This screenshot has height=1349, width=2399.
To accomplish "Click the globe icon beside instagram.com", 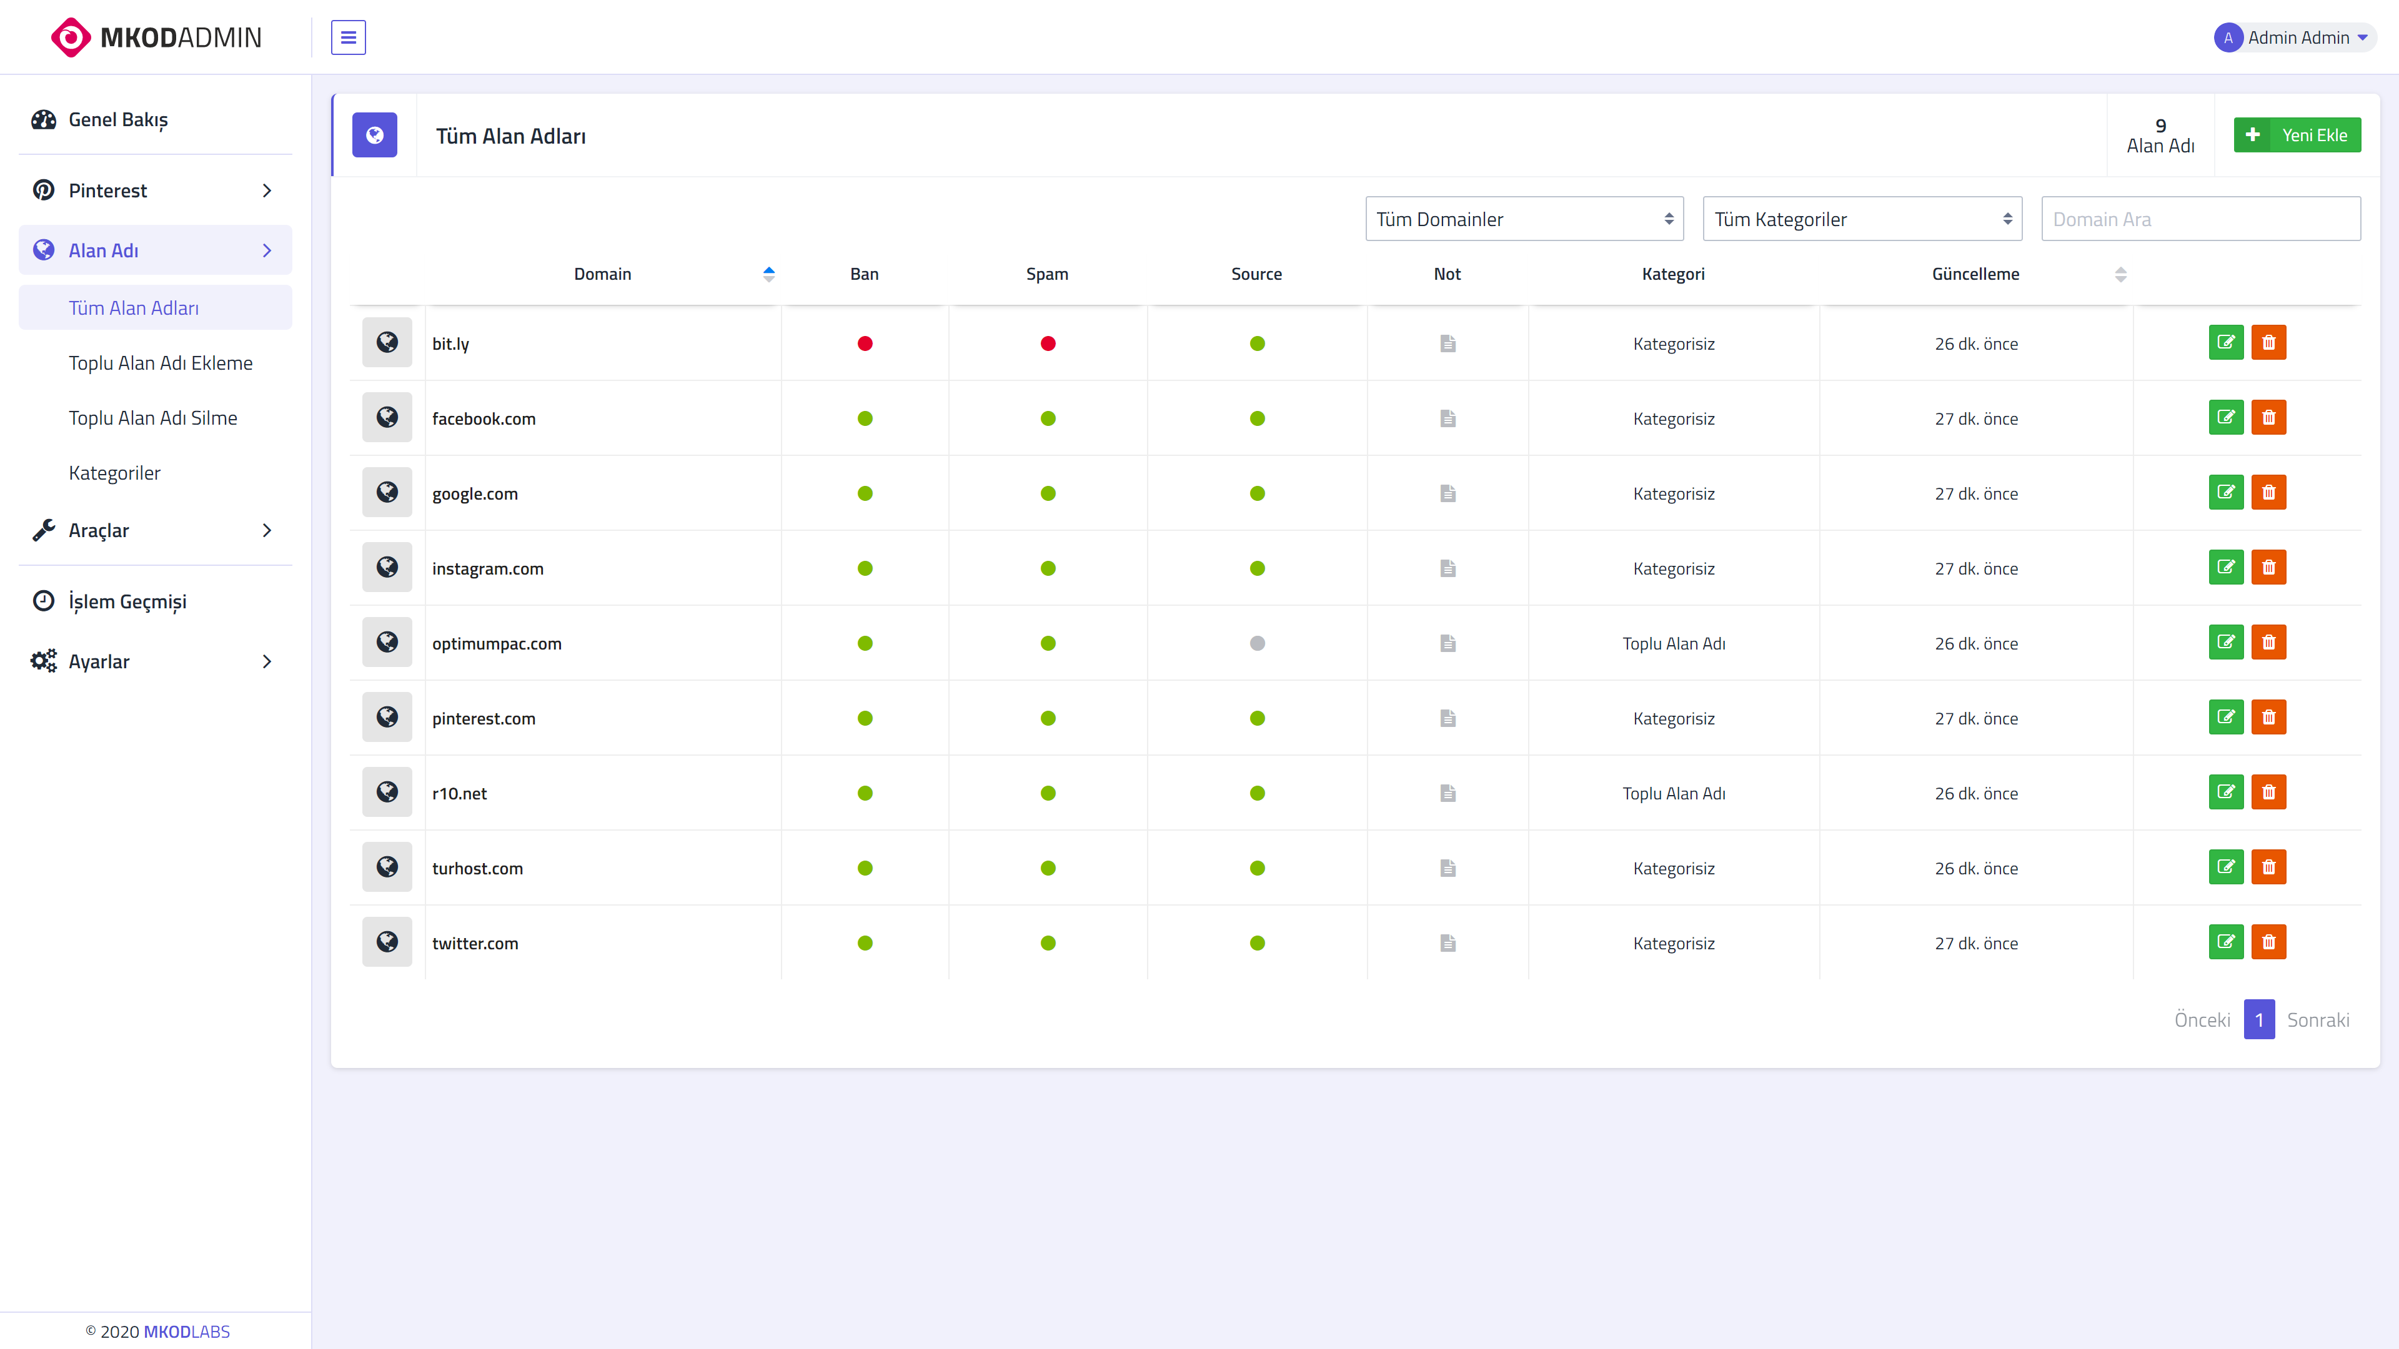I will coord(387,568).
